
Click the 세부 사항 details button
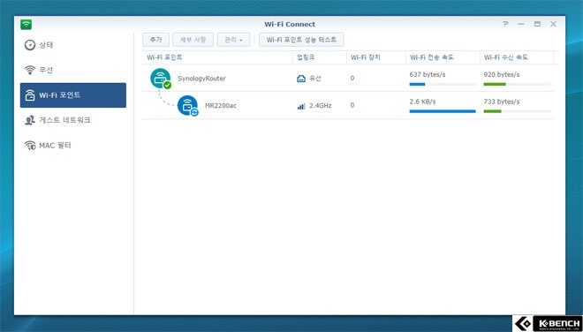(193, 40)
